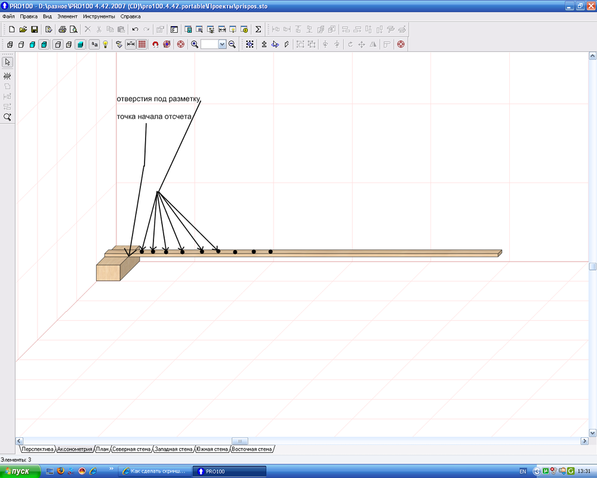
Task: Click the light bulb shading icon
Action: coord(106,44)
